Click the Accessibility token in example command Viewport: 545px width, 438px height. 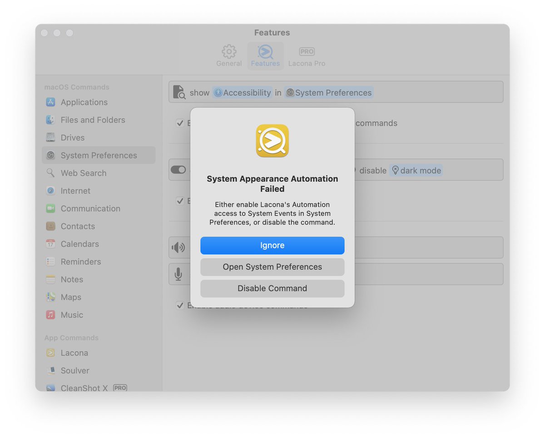[x=242, y=93]
